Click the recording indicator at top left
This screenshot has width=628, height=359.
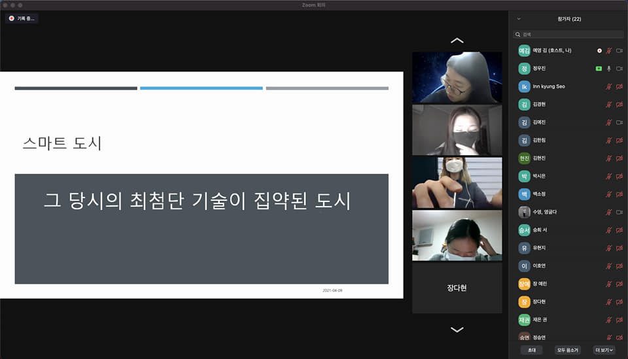click(22, 18)
